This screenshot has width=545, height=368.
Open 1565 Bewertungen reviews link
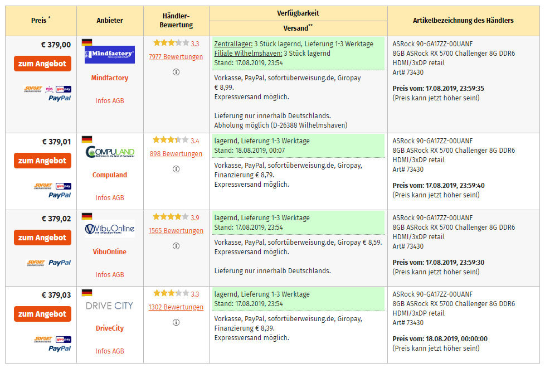(176, 231)
